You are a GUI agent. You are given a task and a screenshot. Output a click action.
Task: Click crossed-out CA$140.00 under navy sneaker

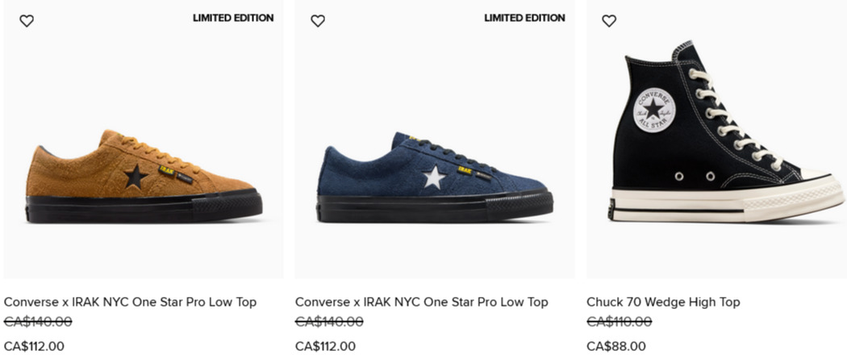coord(329,322)
